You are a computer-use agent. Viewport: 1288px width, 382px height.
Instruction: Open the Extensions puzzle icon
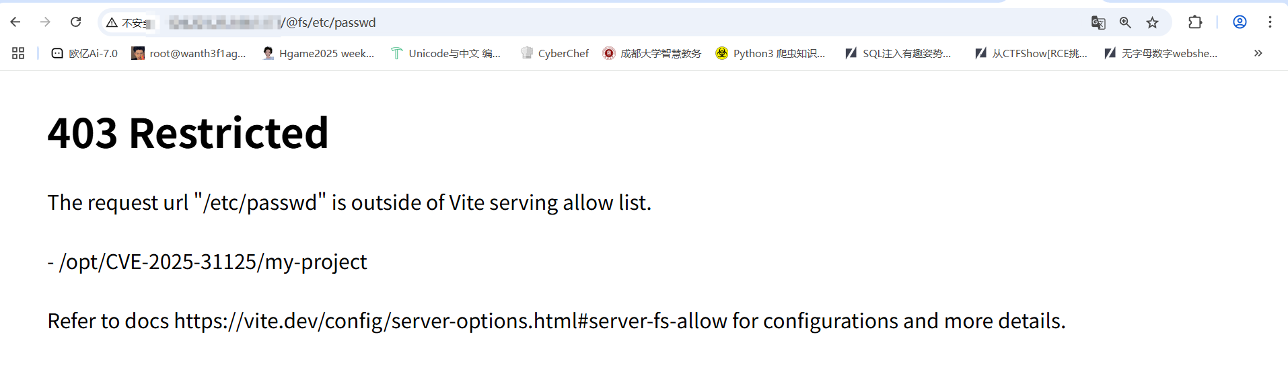(x=1195, y=22)
